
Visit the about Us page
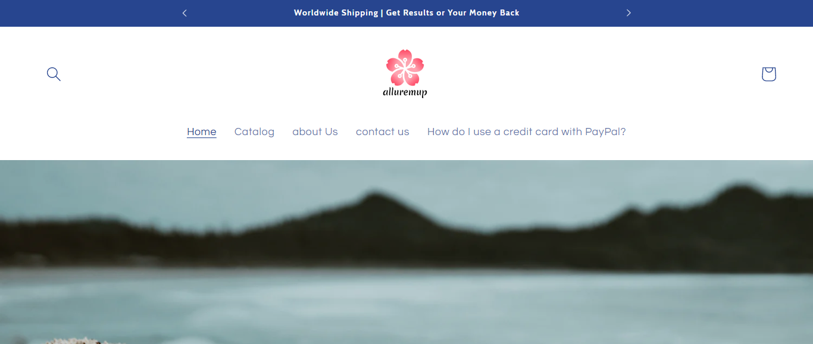[x=315, y=132]
